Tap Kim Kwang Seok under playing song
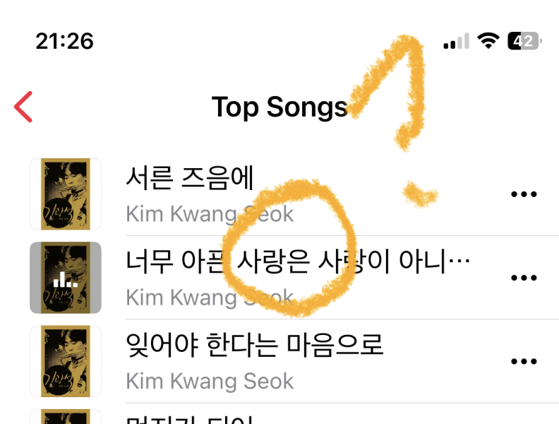559x424 pixels. pos(210,298)
